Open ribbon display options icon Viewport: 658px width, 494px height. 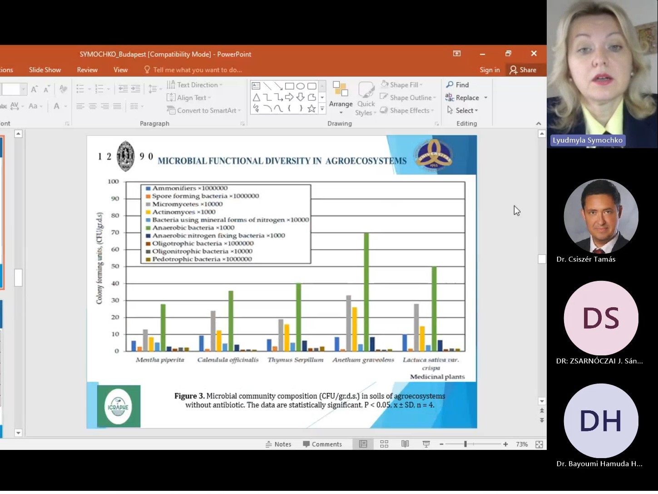tap(457, 54)
